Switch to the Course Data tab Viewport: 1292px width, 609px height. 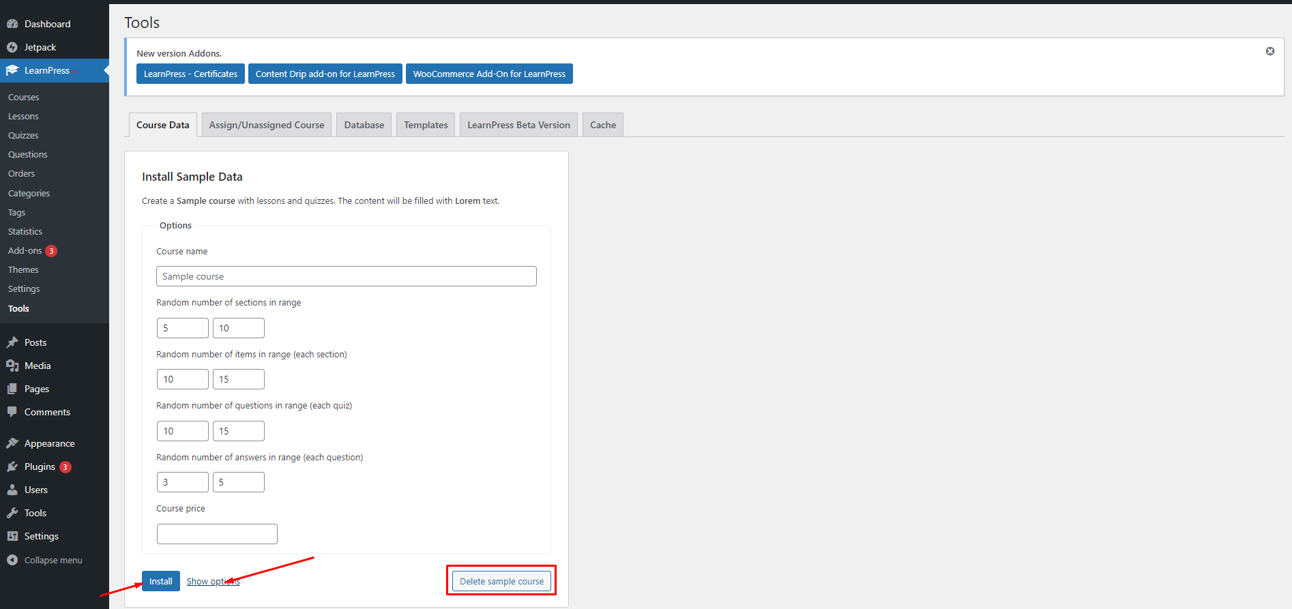[x=163, y=125]
